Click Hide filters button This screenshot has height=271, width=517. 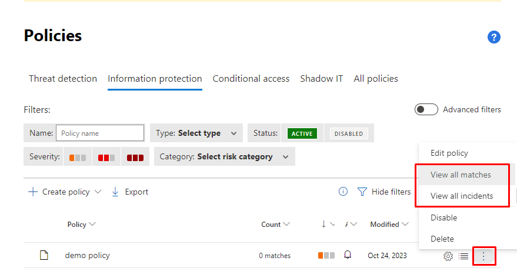tap(385, 192)
